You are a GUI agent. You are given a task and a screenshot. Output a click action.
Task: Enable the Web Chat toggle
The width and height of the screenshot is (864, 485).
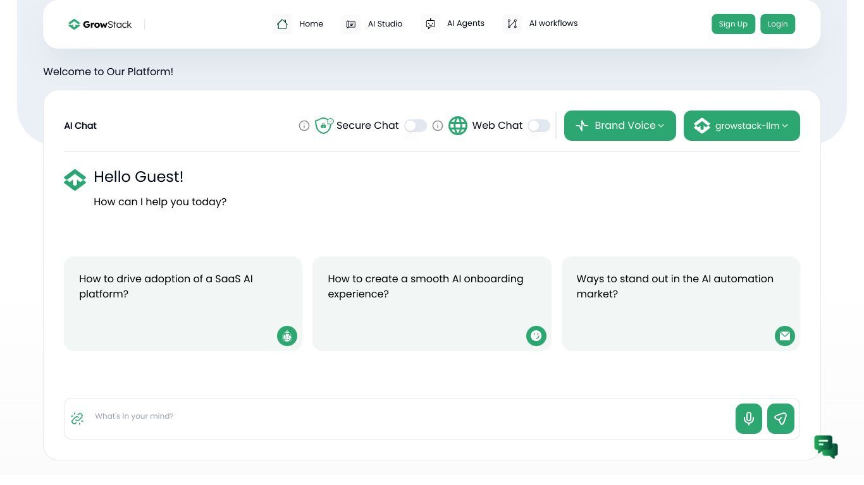[x=539, y=126]
